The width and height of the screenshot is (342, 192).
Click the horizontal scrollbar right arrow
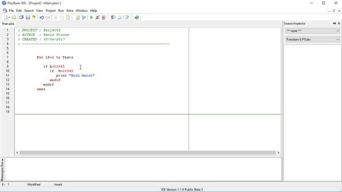point(278,153)
